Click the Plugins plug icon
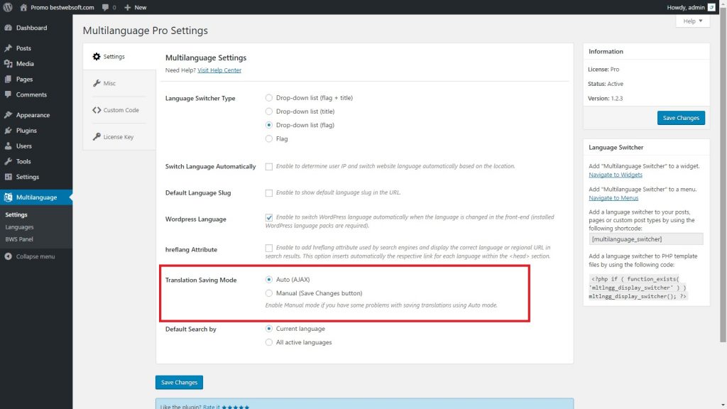Image resolution: width=727 pixels, height=409 pixels. (x=8, y=131)
